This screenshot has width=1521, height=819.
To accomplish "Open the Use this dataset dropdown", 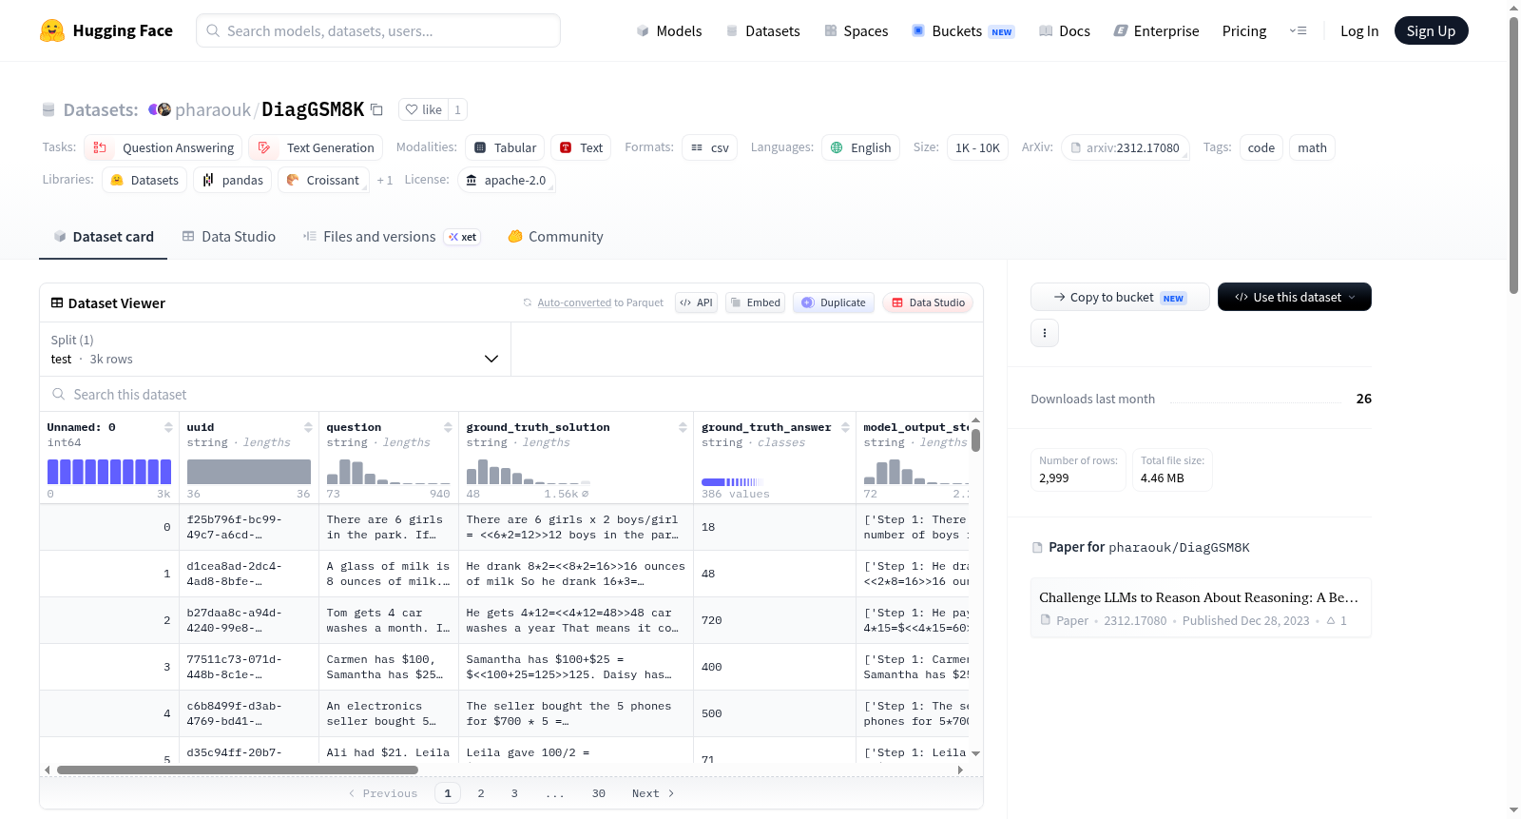I will click(1294, 297).
